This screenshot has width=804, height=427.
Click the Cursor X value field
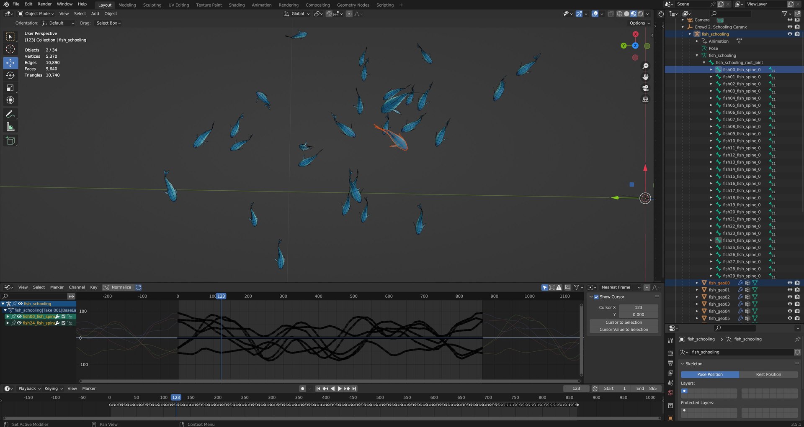coord(638,307)
